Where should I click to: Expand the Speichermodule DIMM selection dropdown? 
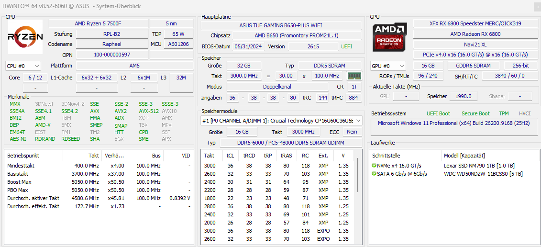point(282,120)
